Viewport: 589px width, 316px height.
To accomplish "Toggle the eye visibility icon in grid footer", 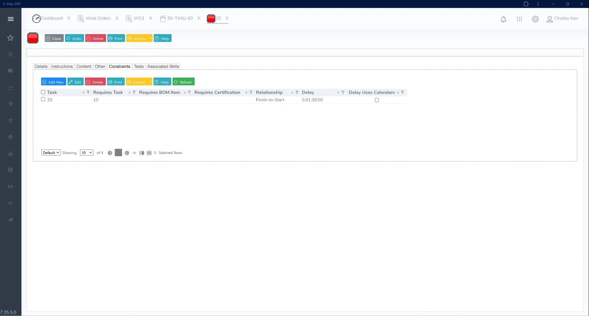I will 134,153.
